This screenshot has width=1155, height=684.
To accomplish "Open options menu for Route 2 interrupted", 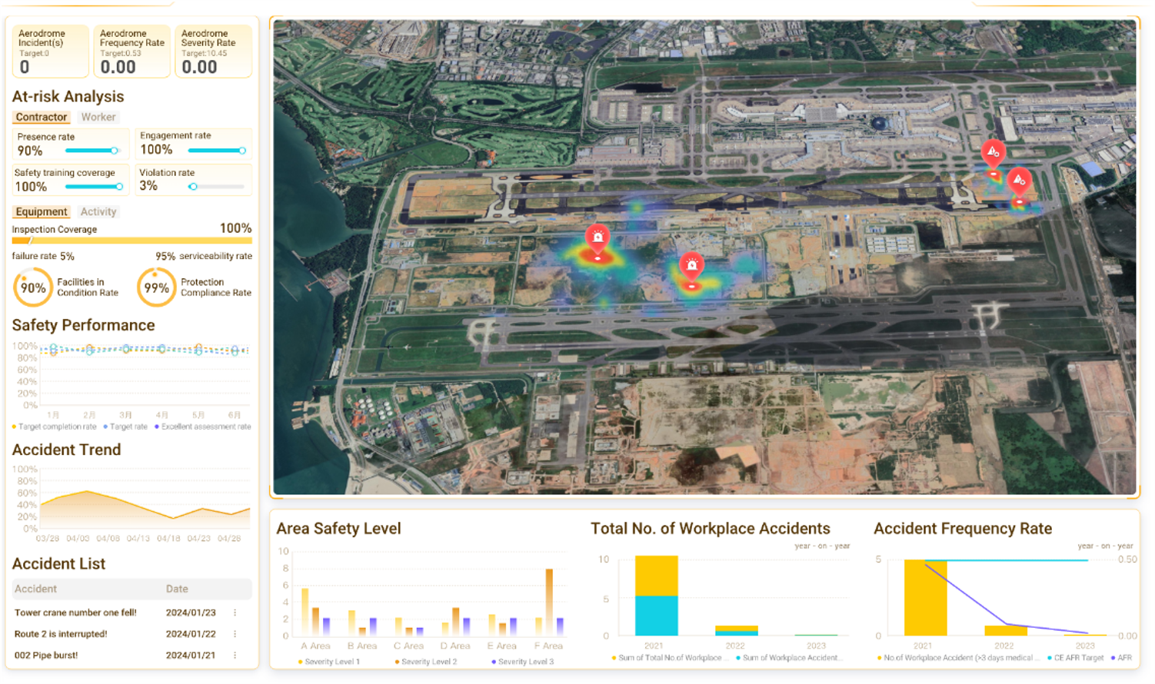I will point(235,634).
